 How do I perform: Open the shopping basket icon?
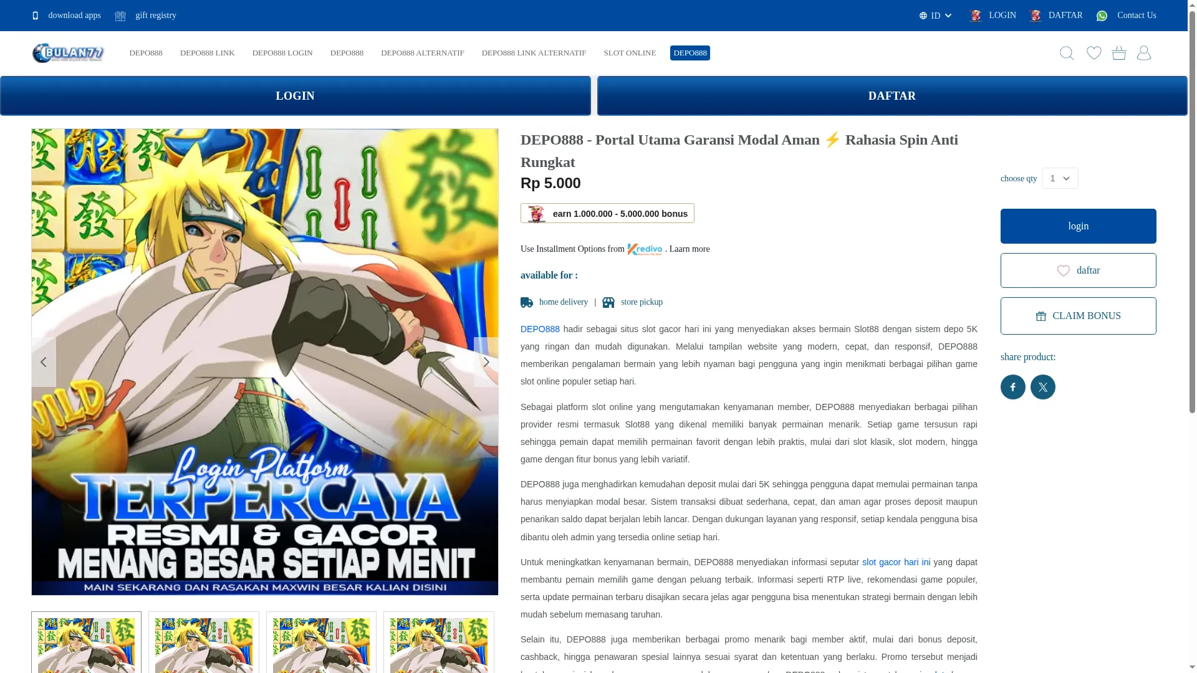coord(1119,53)
